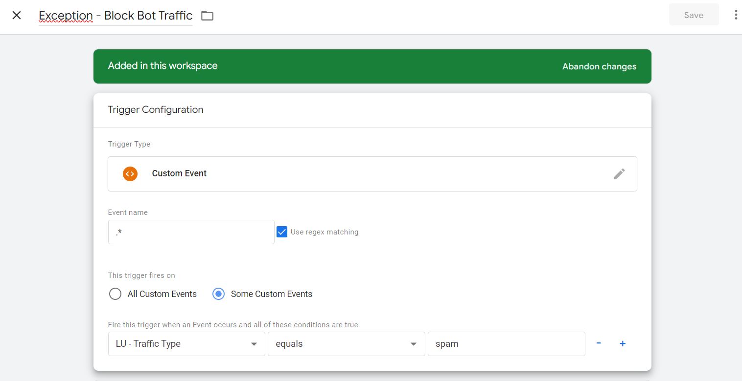The width and height of the screenshot is (742, 381).
Task: Select the Some Custom Events radio button
Action: (x=218, y=294)
